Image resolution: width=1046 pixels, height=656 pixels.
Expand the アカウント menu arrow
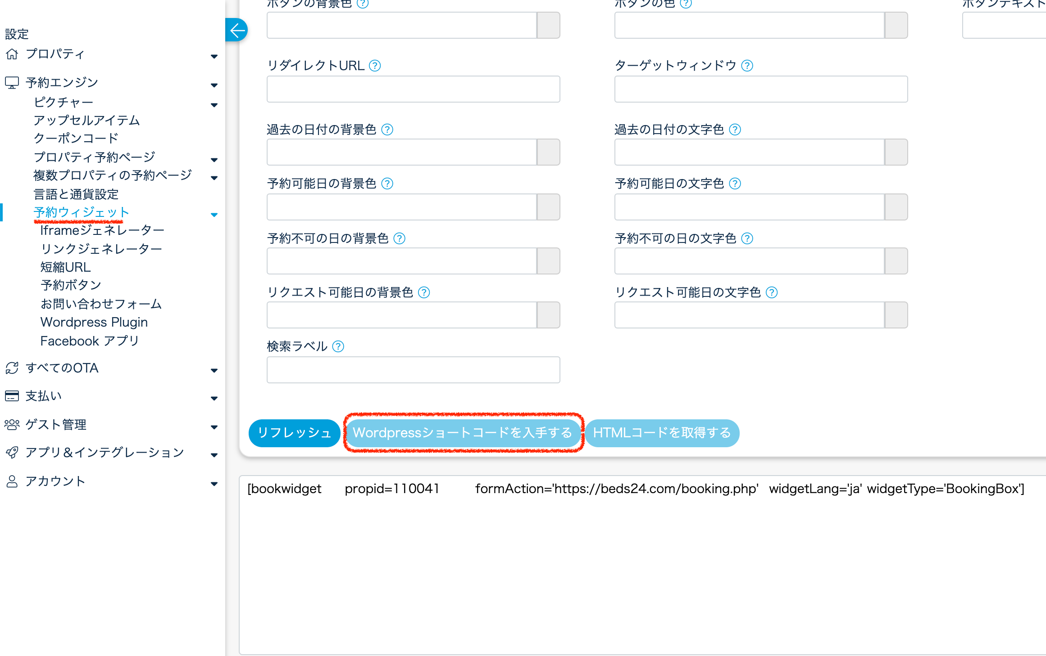[214, 484]
